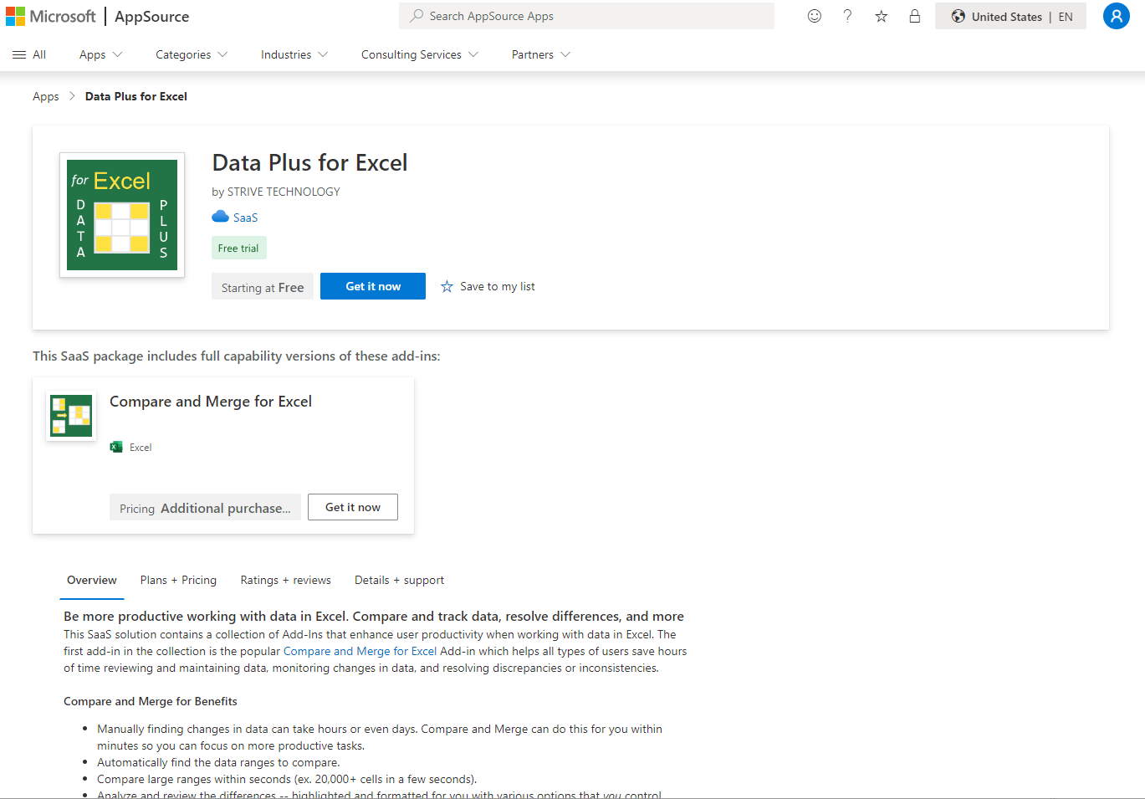1145x799 pixels.
Task: Change United States region and language
Action: click(1010, 16)
